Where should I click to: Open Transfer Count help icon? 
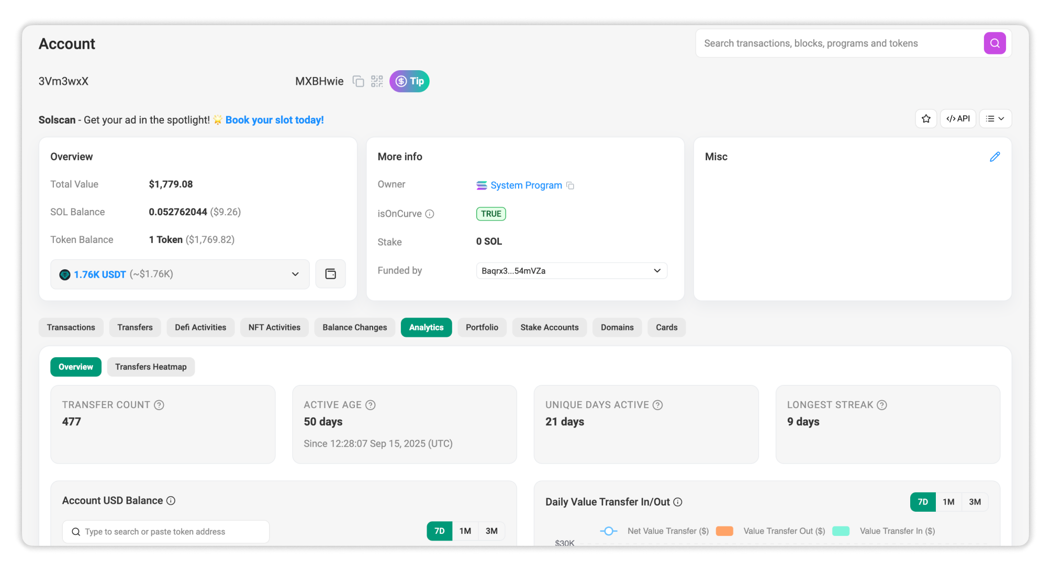159,405
